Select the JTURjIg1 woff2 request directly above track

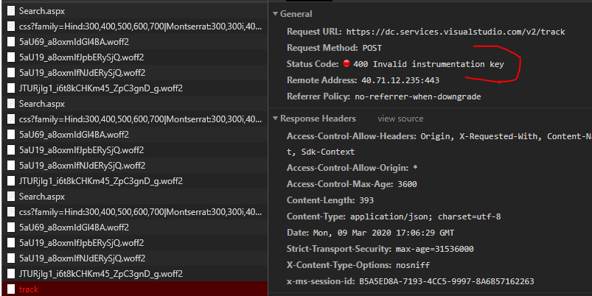pyautogui.click(x=135, y=274)
